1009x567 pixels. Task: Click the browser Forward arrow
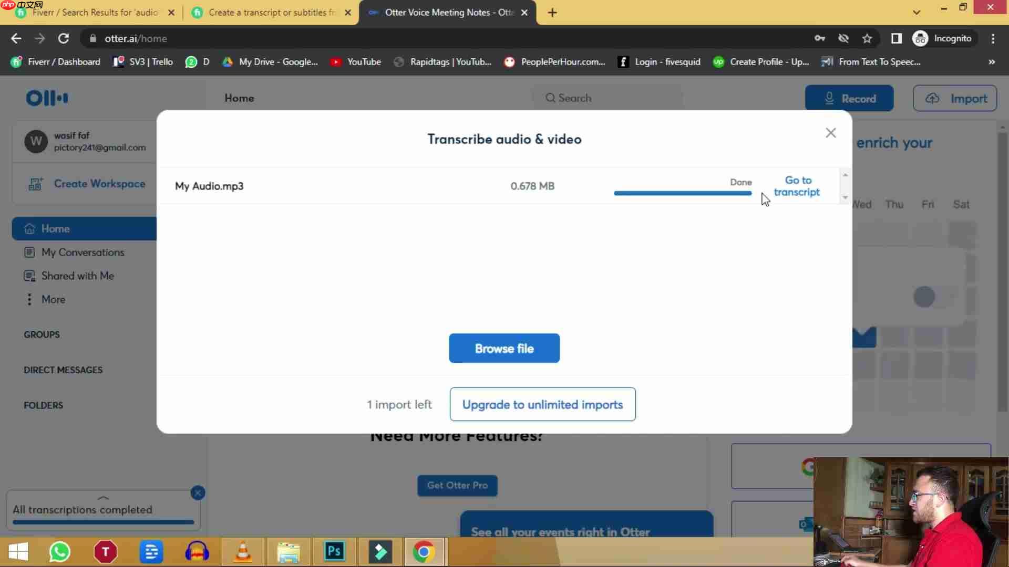(40, 38)
